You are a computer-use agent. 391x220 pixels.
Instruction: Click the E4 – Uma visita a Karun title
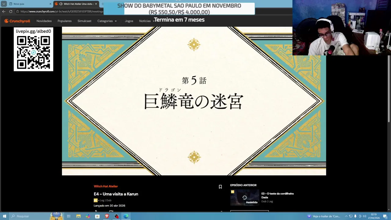coord(116,194)
